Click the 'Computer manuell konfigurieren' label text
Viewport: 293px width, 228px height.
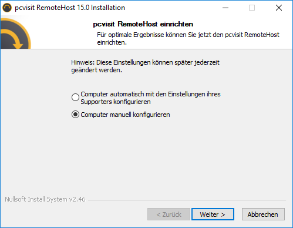125,115
